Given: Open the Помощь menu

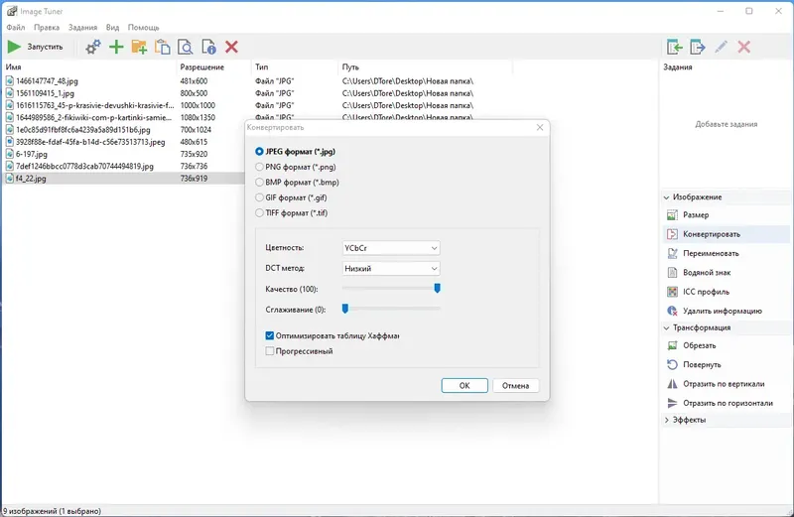Looking at the screenshot, I should point(143,28).
